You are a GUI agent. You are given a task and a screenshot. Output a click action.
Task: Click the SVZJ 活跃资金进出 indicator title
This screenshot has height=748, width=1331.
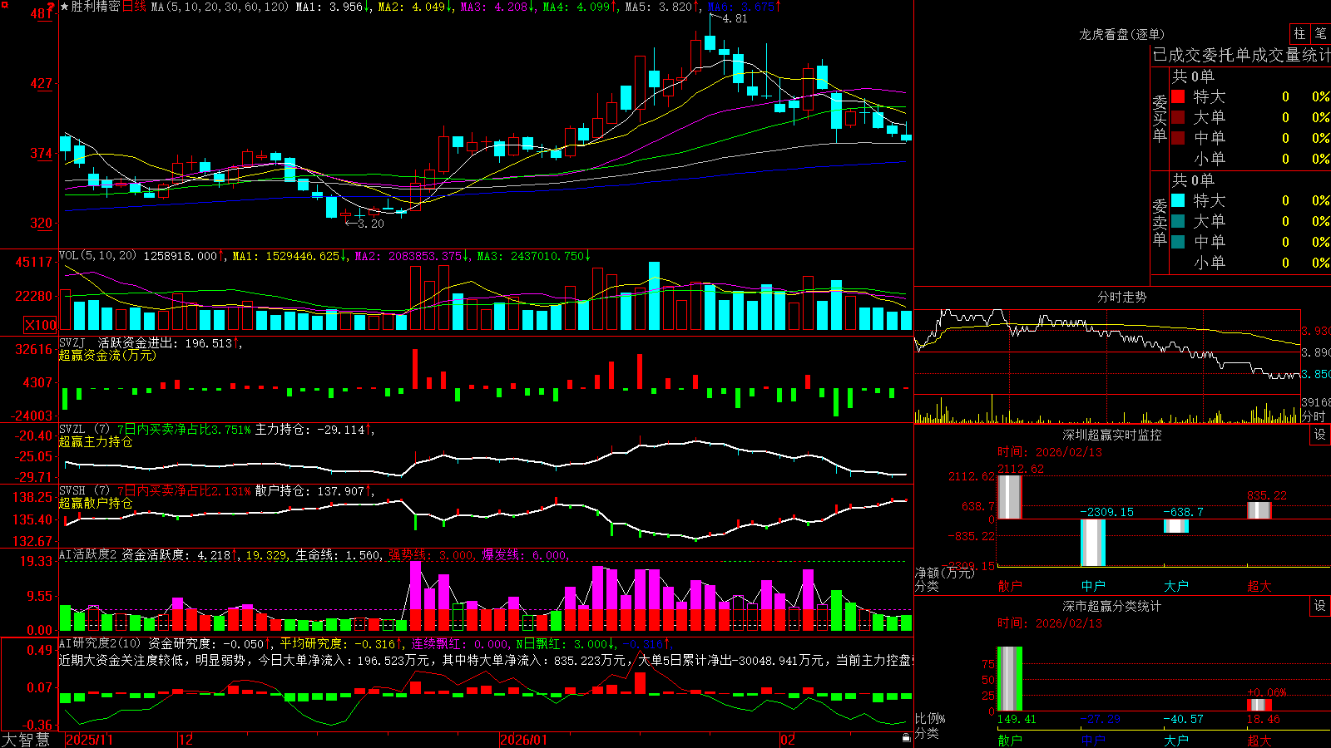click(150, 342)
